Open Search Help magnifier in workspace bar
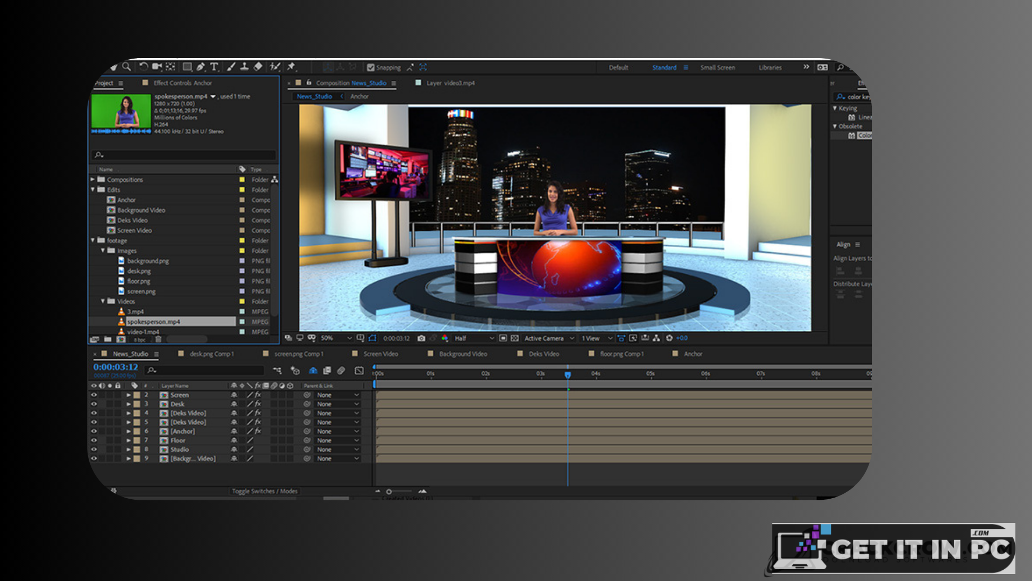 [840, 67]
